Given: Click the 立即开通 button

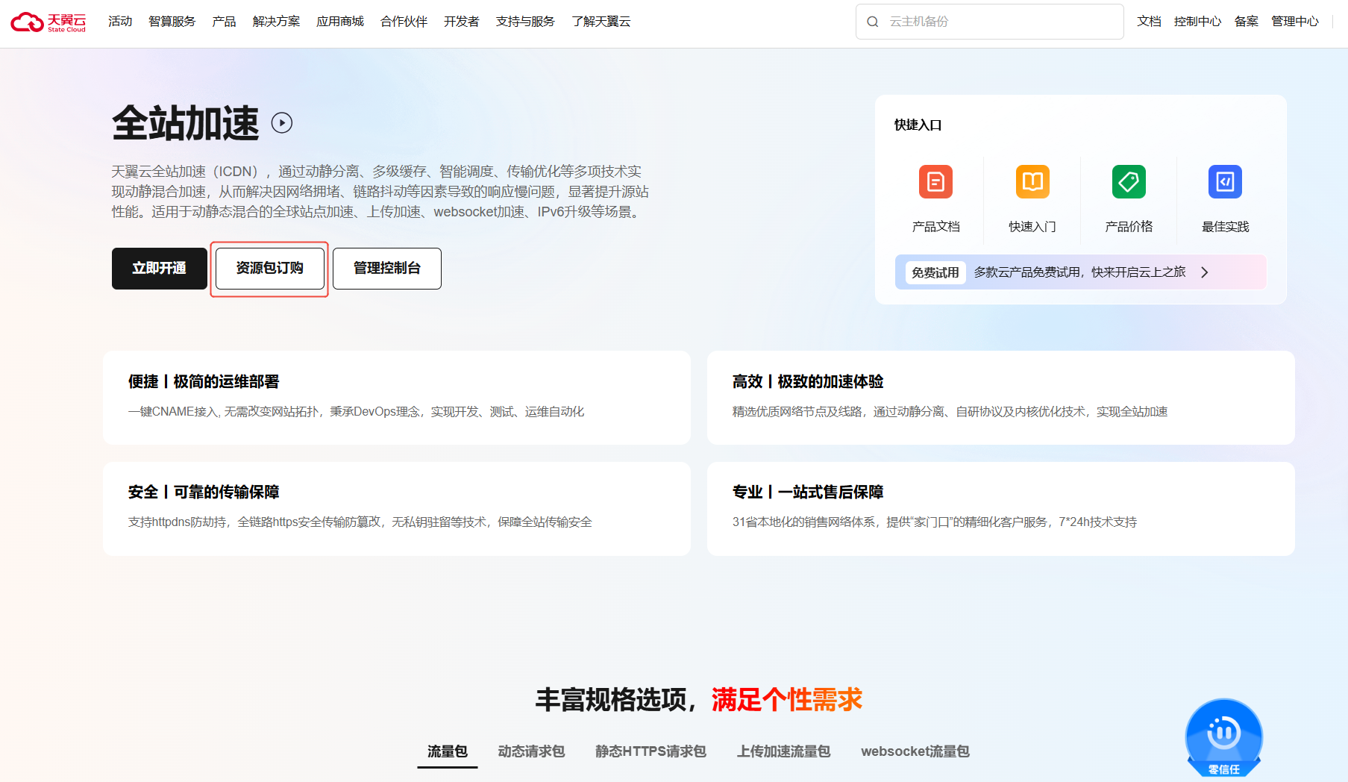Looking at the screenshot, I should pyautogui.click(x=160, y=269).
